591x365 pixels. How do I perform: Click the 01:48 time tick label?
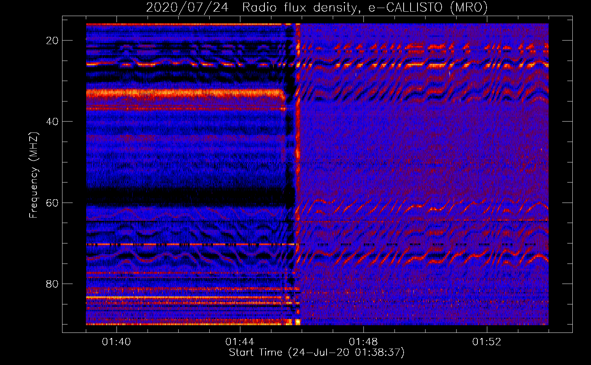pos(363,342)
